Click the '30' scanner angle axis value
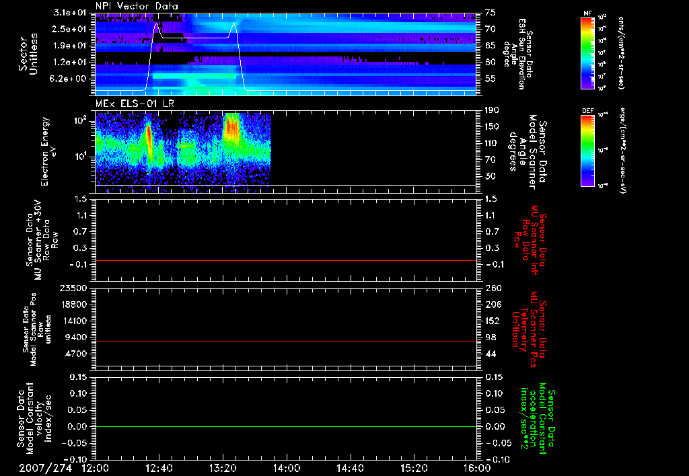 click(x=491, y=176)
